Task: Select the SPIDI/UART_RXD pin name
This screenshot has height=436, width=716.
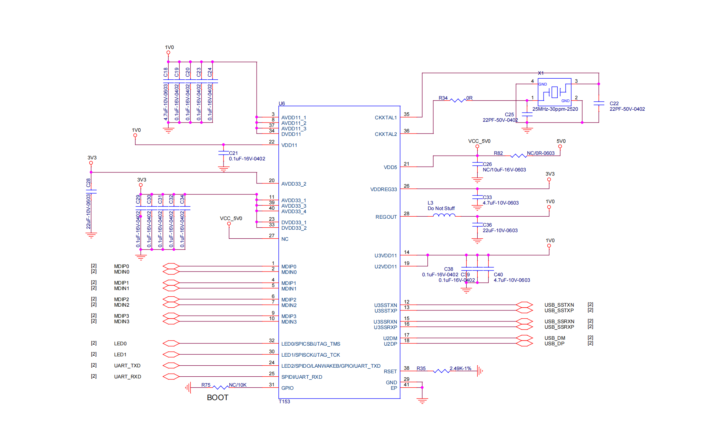Action: point(302,377)
